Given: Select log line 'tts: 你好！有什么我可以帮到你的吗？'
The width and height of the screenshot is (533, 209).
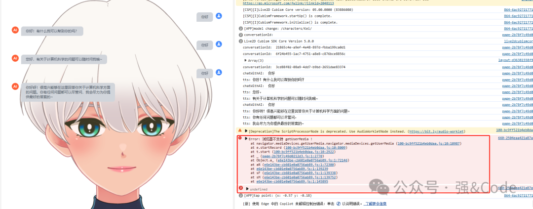Looking at the screenshot, I should point(273,80).
